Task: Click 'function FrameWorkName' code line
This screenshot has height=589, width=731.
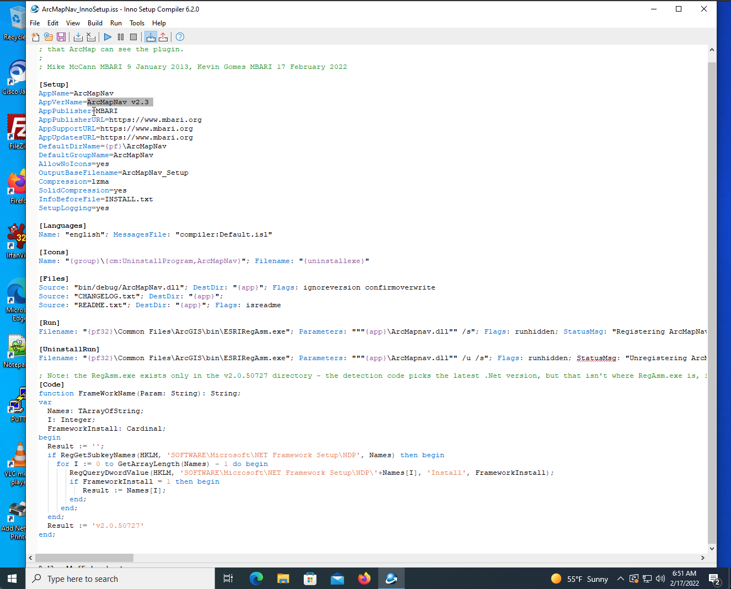Action: [140, 393]
